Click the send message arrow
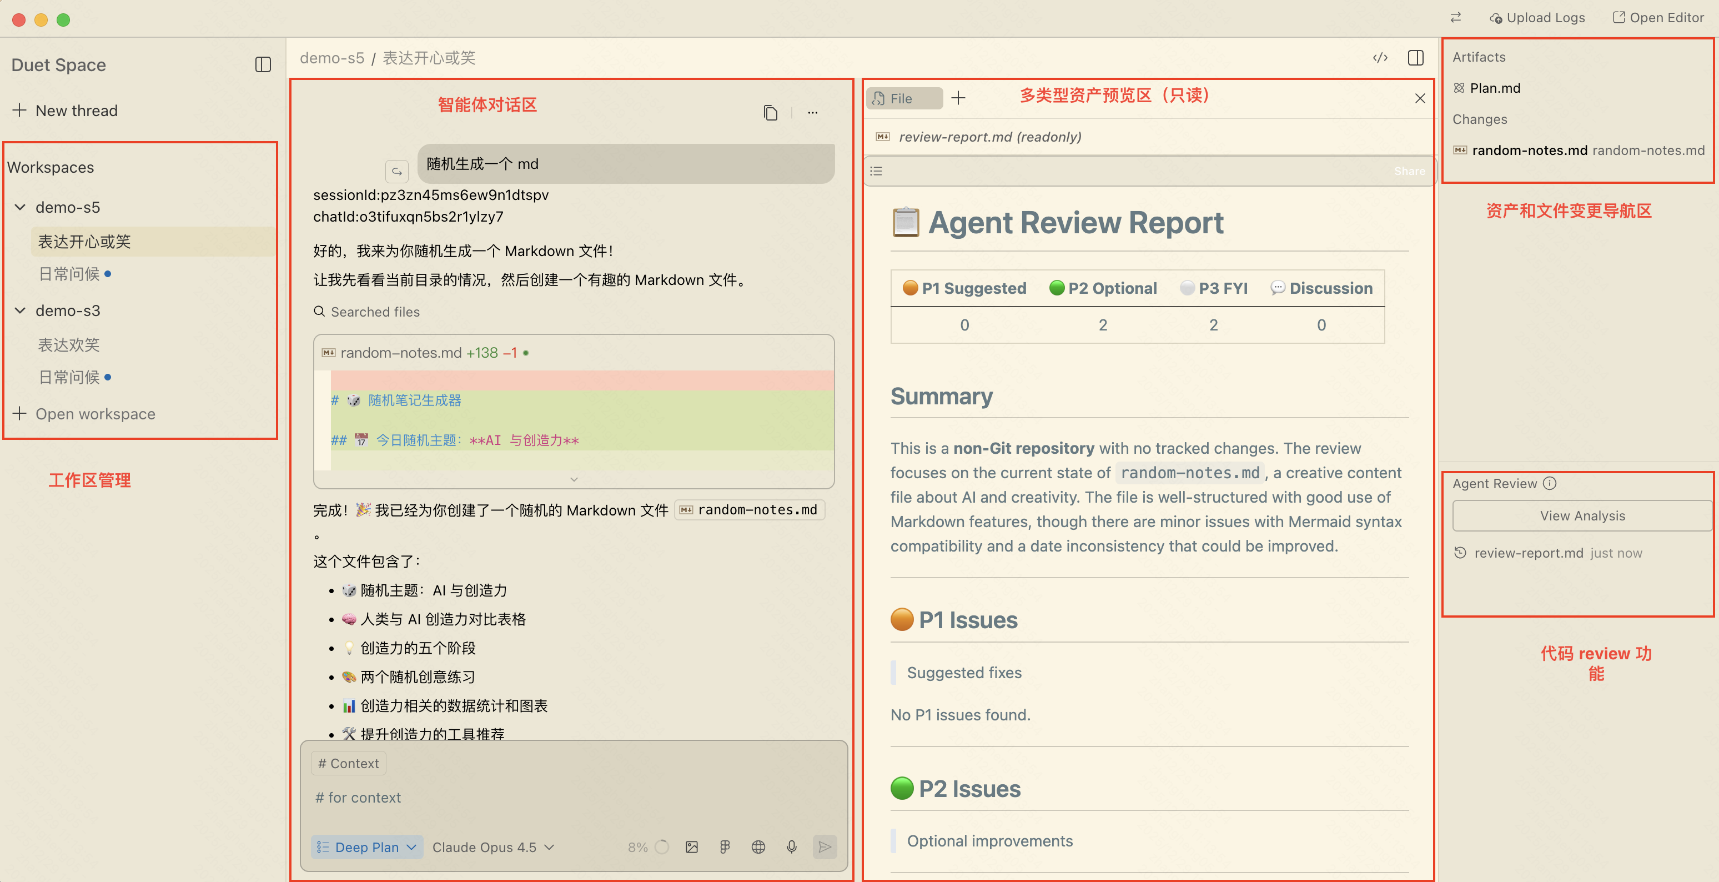Viewport: 1719px width, 882px height. point(825,846)
